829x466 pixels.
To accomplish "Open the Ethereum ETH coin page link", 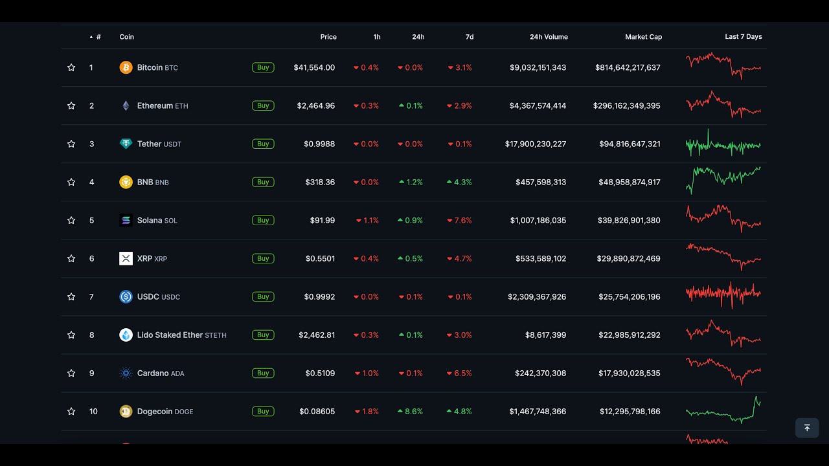I will pyautogui.click(x=163, y=105).
